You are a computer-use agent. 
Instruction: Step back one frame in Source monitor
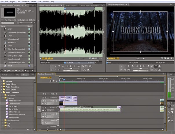pos(67,66)
